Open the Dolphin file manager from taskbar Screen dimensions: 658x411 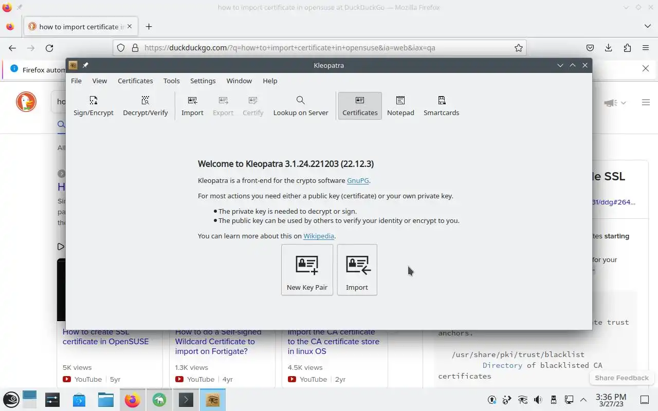tap(105, 400)
